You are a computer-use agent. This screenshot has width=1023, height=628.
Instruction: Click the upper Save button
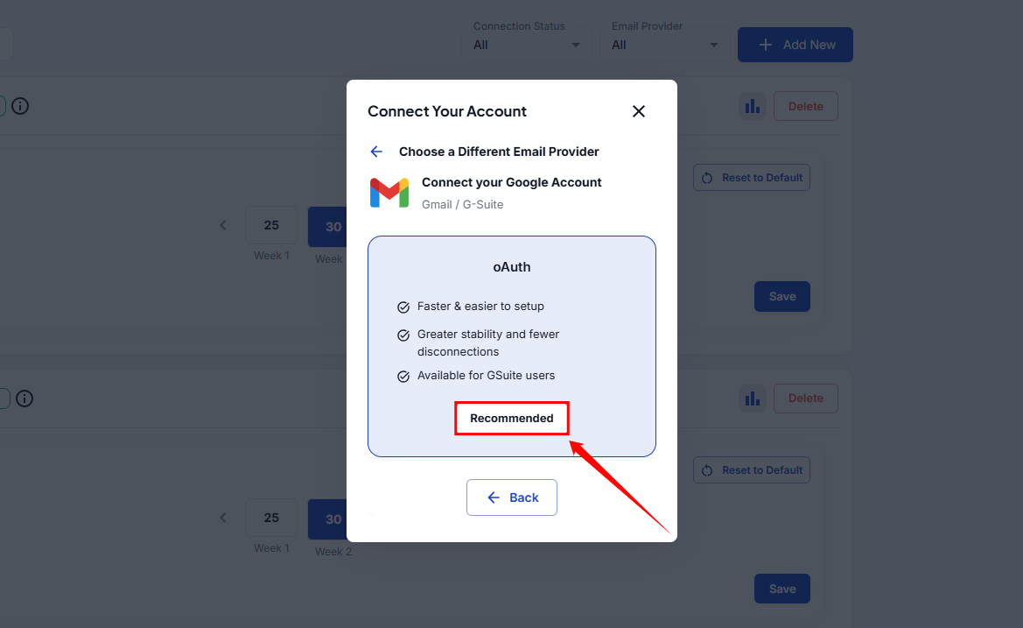click(x=781, y=296)
